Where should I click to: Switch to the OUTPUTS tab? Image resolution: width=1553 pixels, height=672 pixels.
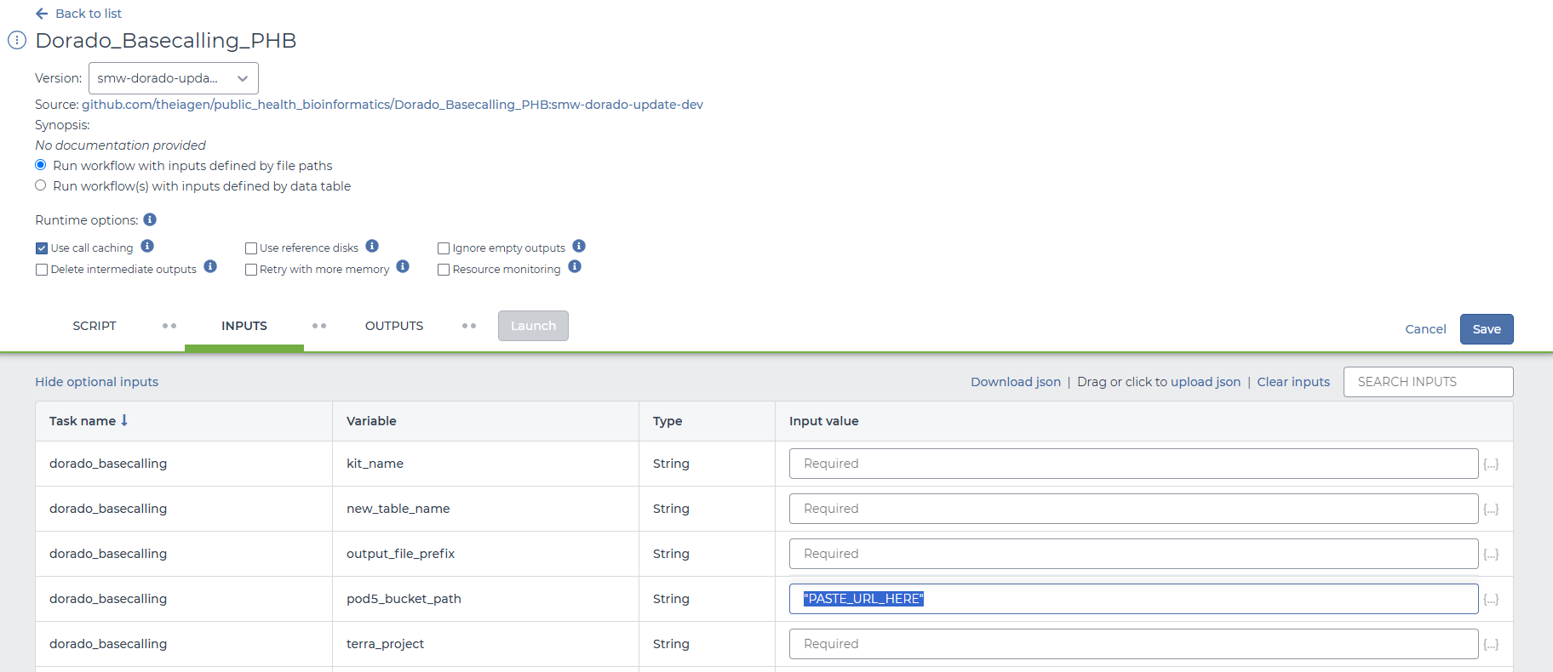pos(393,326)
